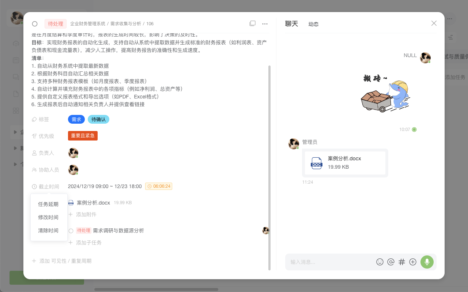Viewport: 468px width, 292px height.
Task: Click the deadline 2024/12/19 09:00 ~ 12/23 18:00
Action: click(105, 186)
